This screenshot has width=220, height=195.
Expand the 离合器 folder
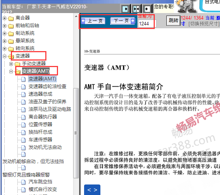tap(4, 18)
